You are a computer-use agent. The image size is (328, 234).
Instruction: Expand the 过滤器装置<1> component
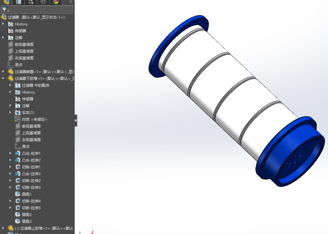(x=3, y=72)
